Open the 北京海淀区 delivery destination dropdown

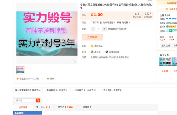(x=109, y=23)
